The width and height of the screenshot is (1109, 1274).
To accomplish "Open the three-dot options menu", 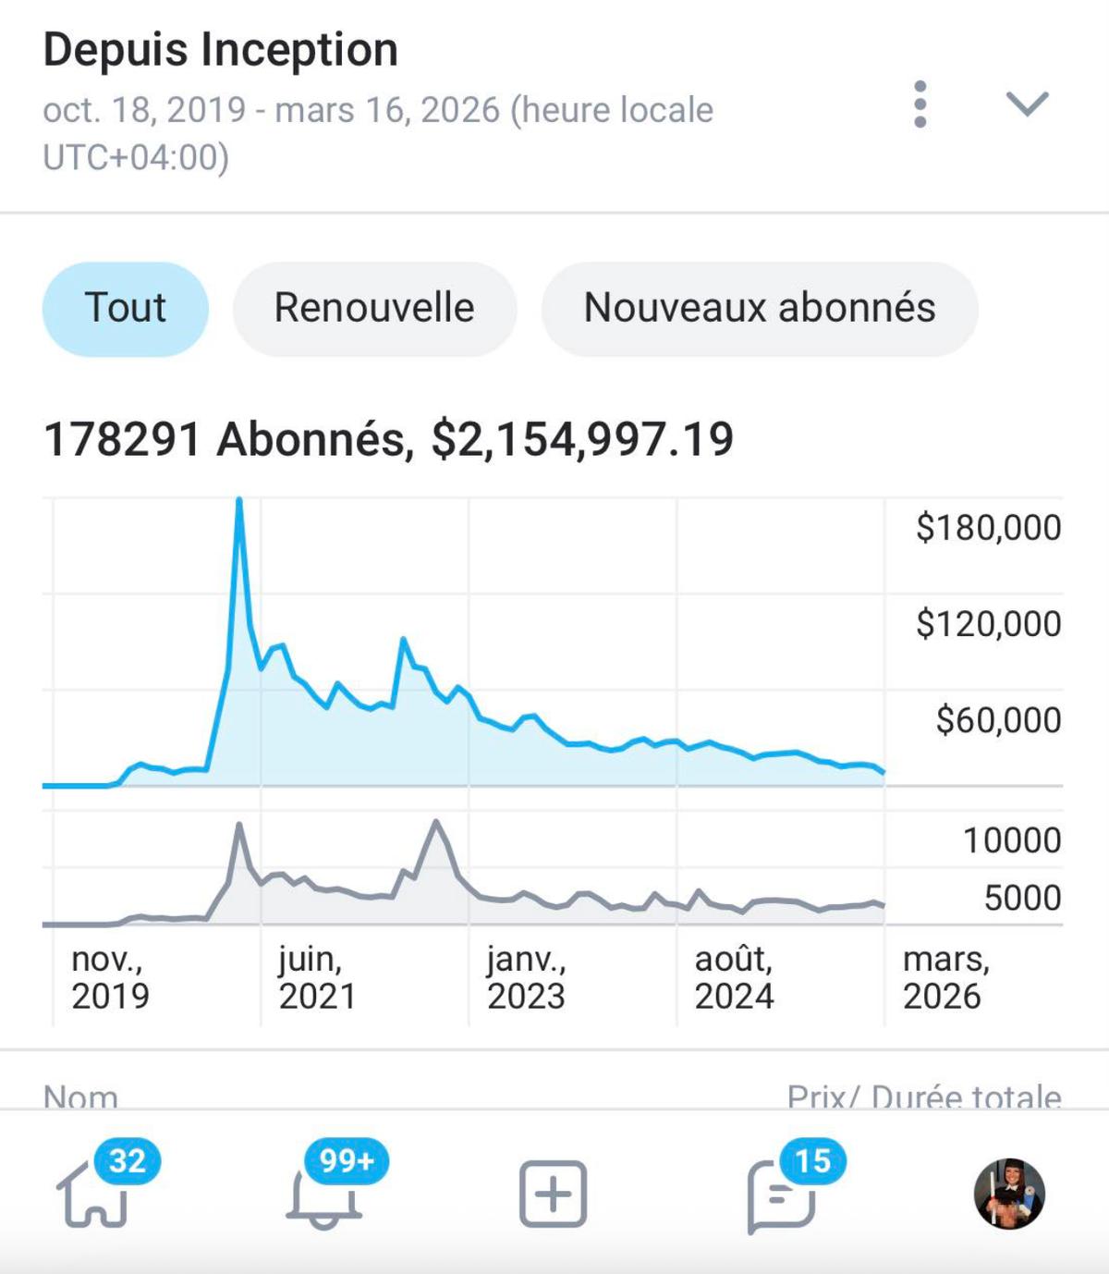I will pos(920,104).
